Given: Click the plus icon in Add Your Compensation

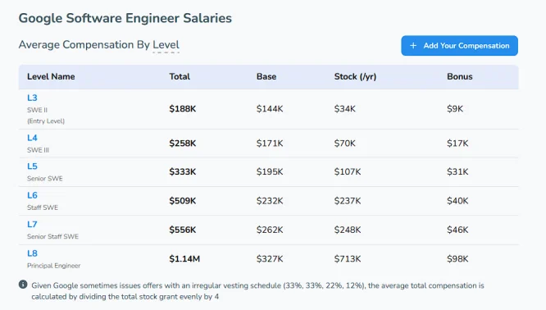Looking at the screenshot, I should [413, 46].
